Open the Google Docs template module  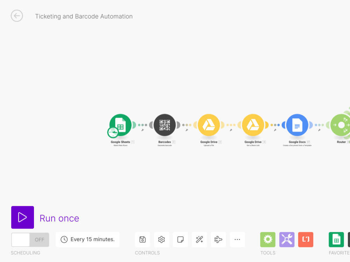[297, 125]
